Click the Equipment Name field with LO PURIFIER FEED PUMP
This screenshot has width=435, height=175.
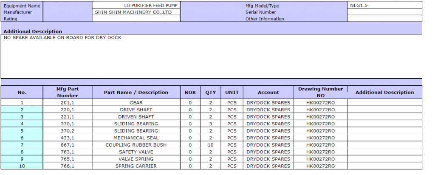click(x=136, y=6)
